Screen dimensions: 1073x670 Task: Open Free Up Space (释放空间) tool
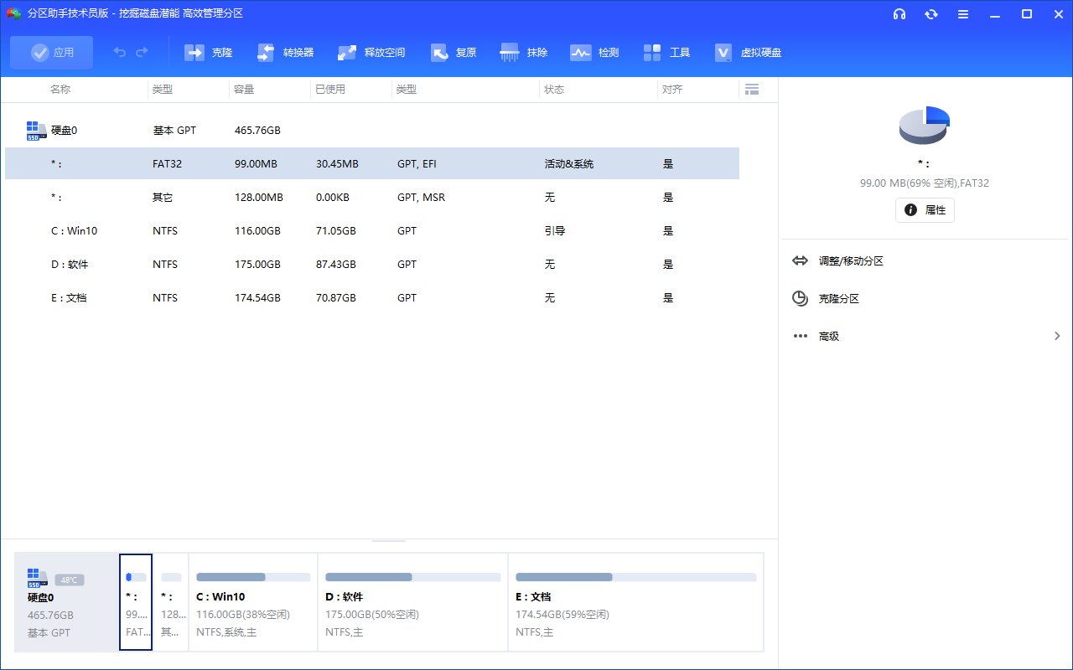pyautogui.click(x=371, y=53)
